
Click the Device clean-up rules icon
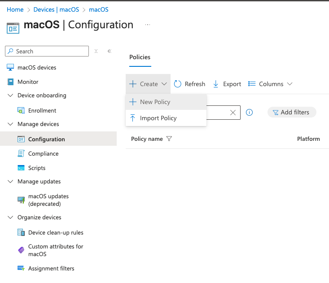pos(21,233)
